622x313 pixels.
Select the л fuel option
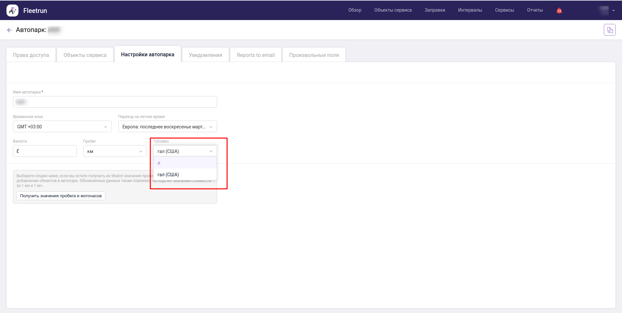point(185,163)
